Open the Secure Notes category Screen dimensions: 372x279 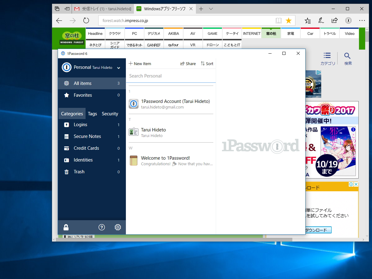87,136
